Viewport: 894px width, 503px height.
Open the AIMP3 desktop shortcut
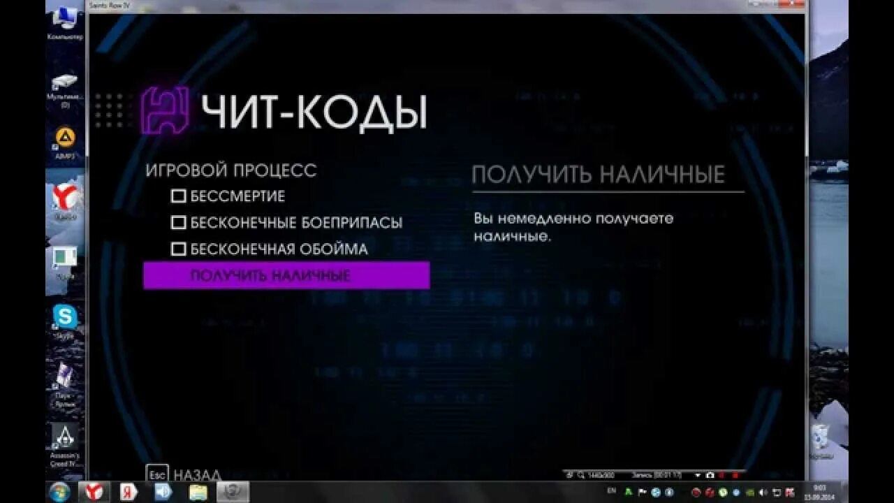point(65,143)
